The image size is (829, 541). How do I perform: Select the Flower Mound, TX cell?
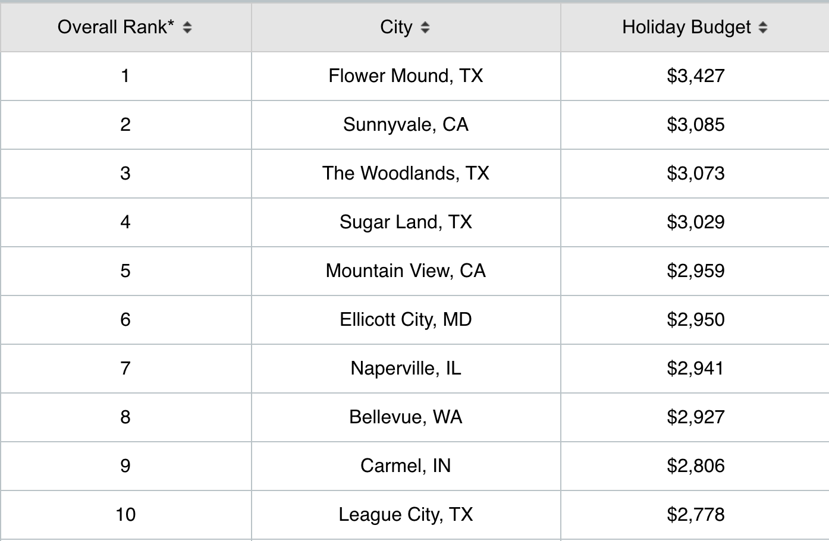click(406, 76)
